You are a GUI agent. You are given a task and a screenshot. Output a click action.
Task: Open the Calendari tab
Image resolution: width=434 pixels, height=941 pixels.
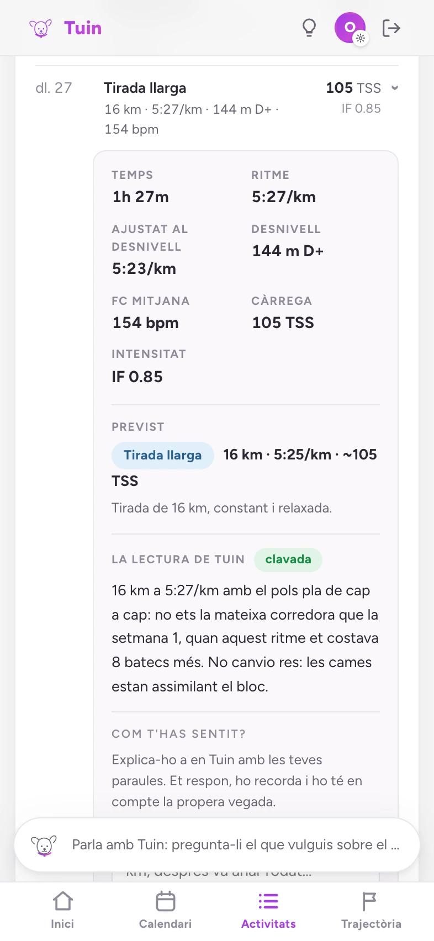click(165, 911)
